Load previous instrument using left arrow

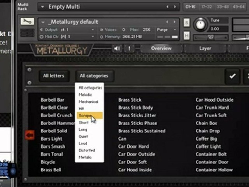click(167, 22)
